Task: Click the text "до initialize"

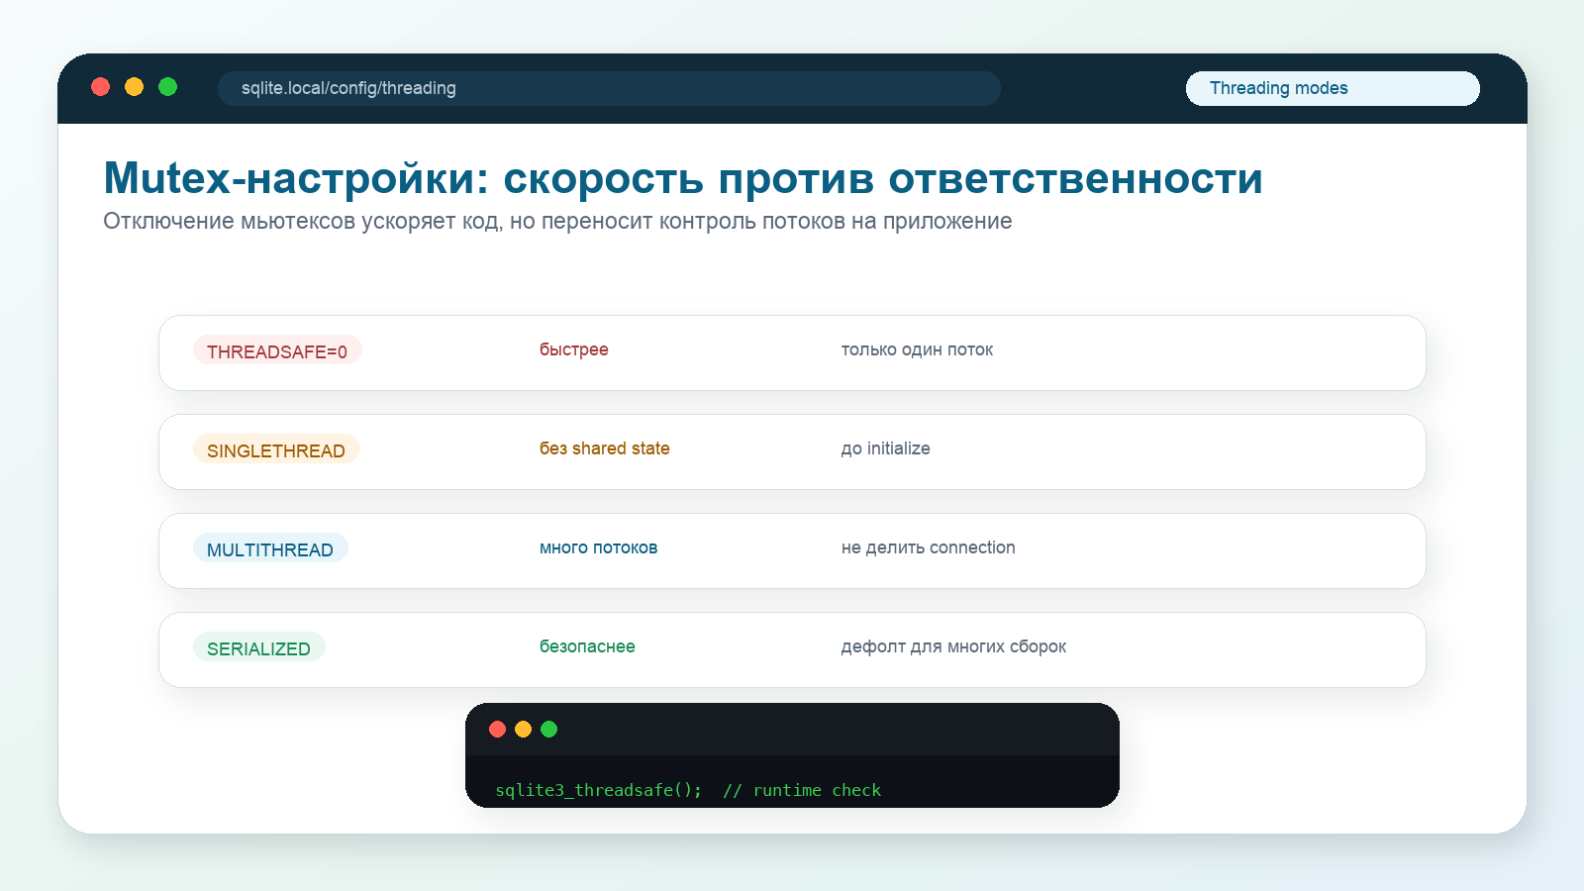Action: tap(886, 448)
